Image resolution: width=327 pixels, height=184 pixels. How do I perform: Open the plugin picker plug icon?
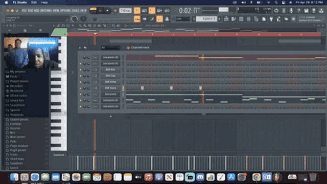(x=271, y=19)
